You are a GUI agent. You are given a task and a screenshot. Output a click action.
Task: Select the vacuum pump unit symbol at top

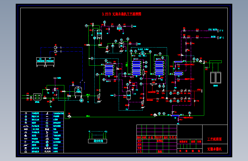pos(119,27)
